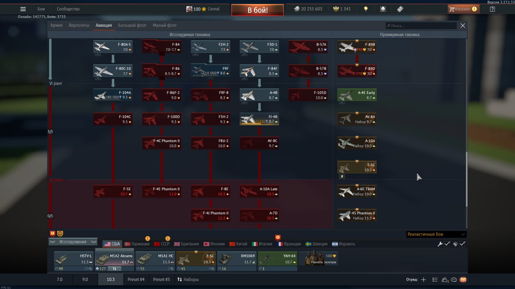Click the crew swap arrows under M1A2 Abrams
515x289 pixels.
114,269
